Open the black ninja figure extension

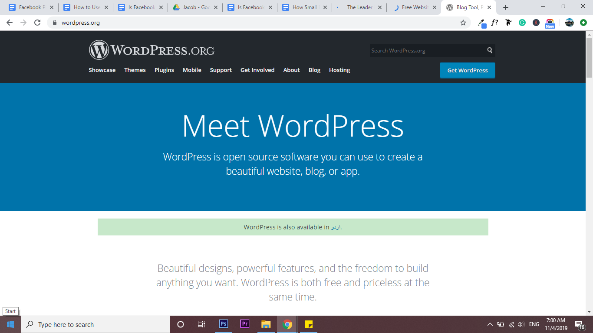tap(508, 23)
